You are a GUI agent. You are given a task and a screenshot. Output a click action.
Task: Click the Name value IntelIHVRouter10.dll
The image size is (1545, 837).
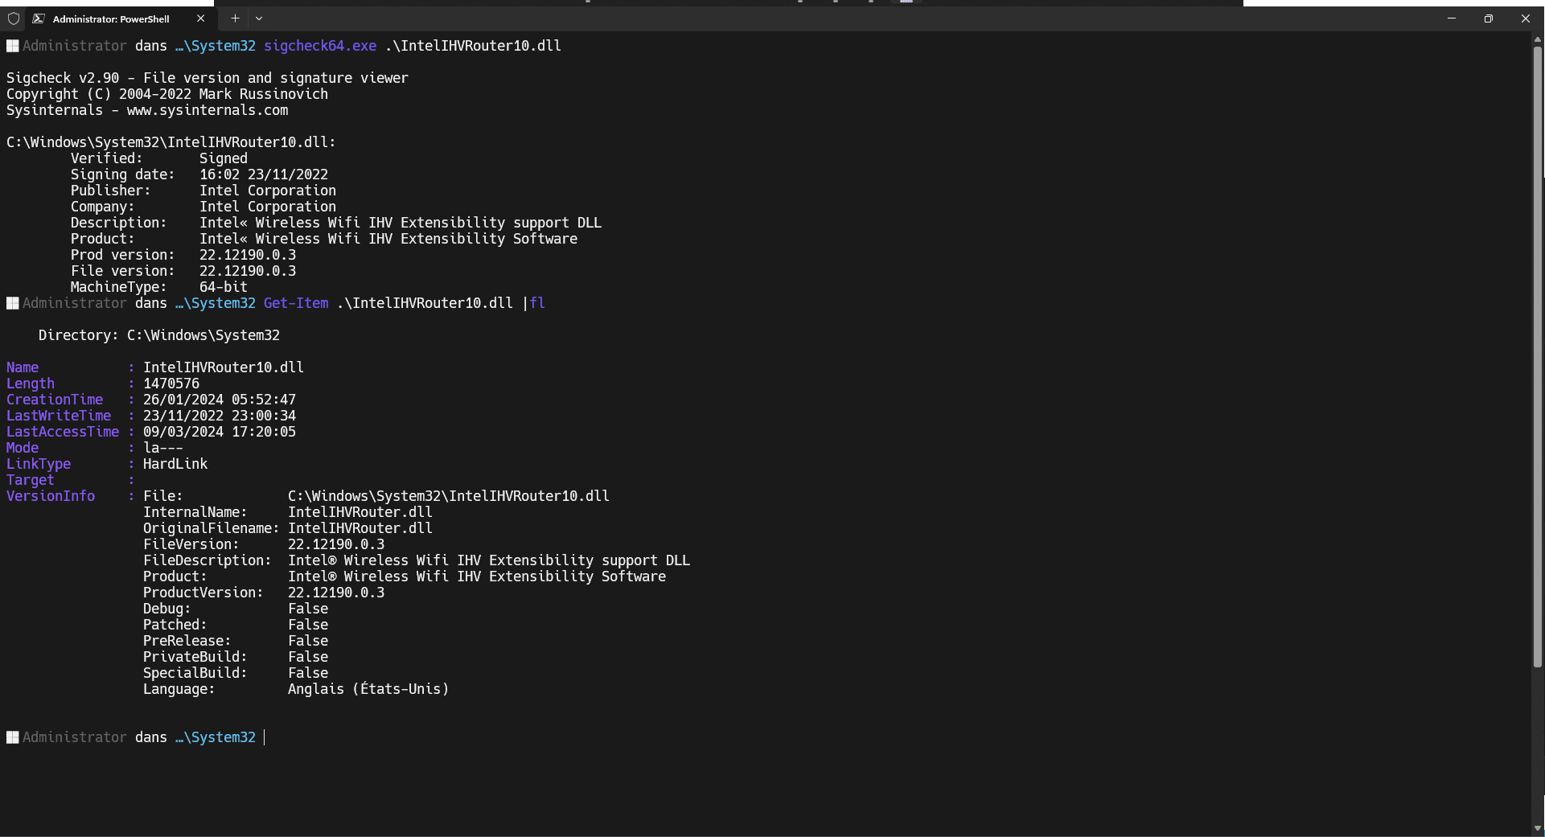[224, 367]
